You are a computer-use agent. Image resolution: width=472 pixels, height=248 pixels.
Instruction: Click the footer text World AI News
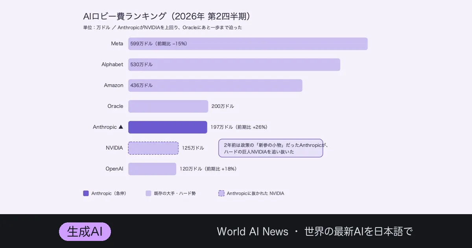253,231
